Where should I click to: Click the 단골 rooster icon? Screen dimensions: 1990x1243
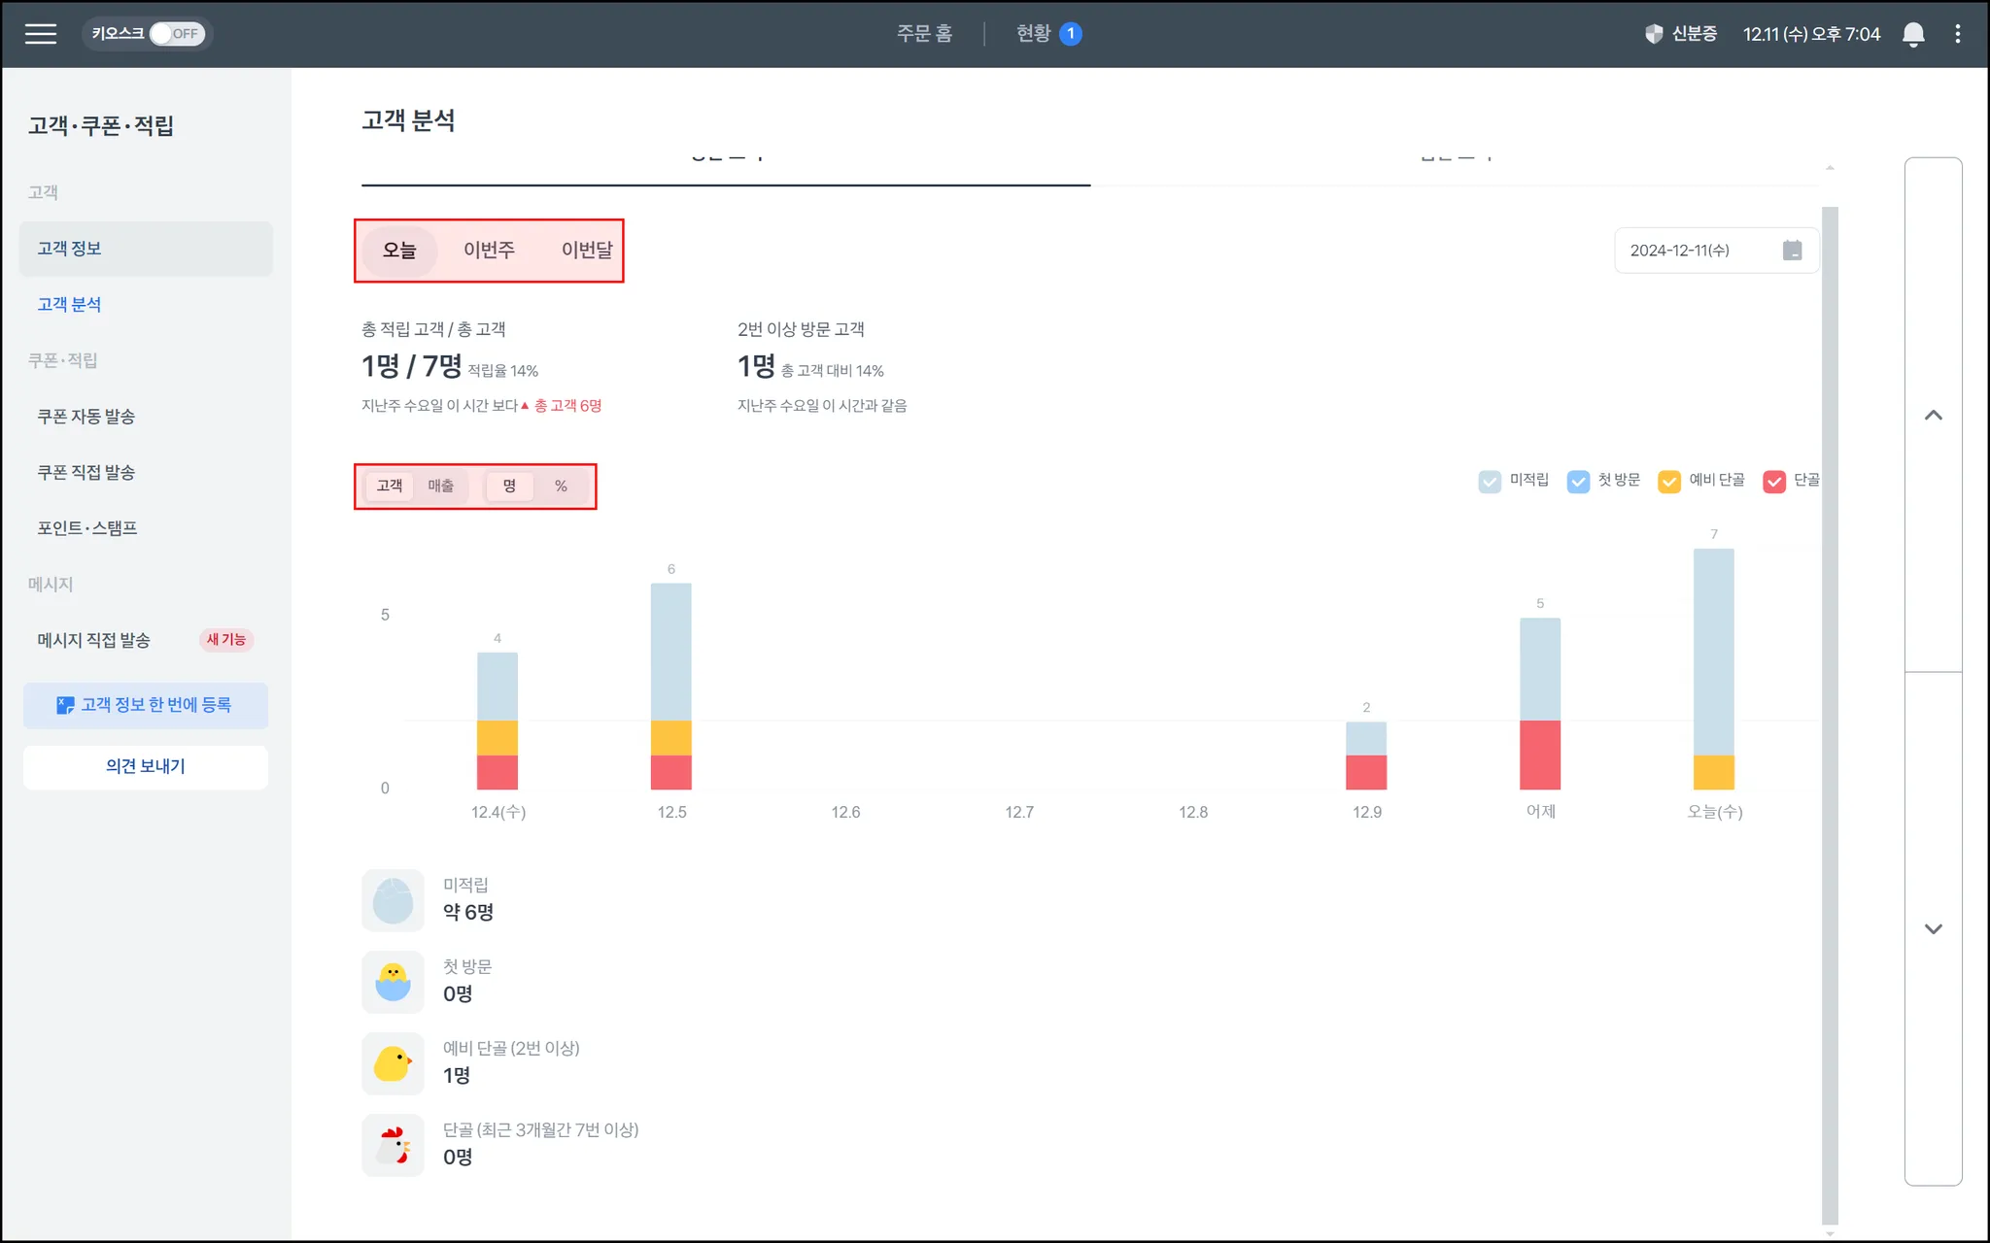(393, 1145)
